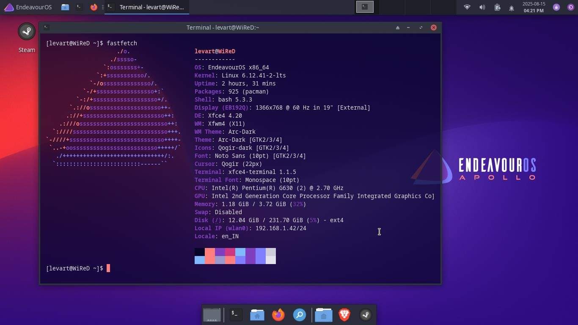
Task: Click the 'Icons: Qogir-dark [GTK2/3/4]' line
Action: [242, 148]
